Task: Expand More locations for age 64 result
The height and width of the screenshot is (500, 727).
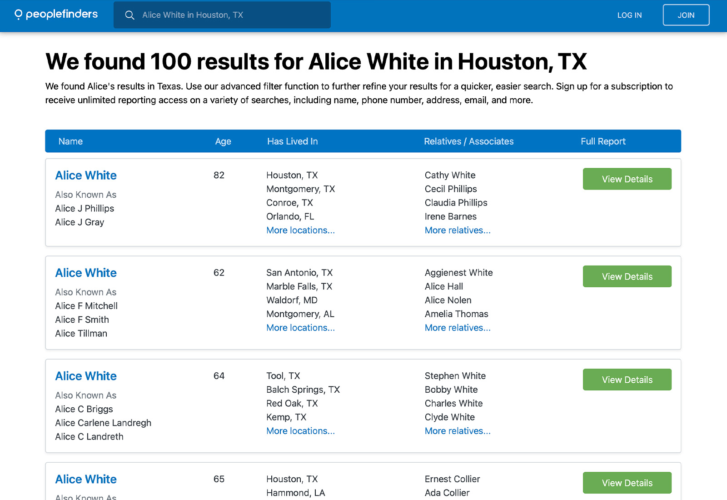Action: point(300,431)
